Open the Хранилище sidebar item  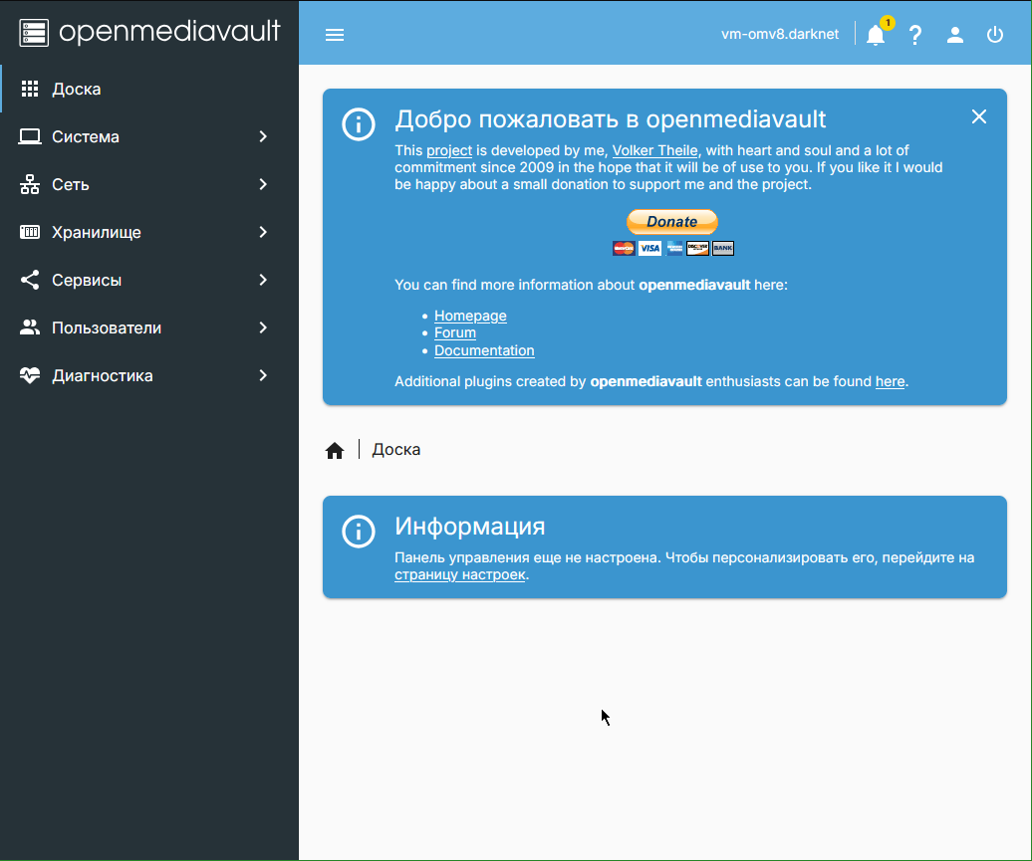click(x=149, y=232)
